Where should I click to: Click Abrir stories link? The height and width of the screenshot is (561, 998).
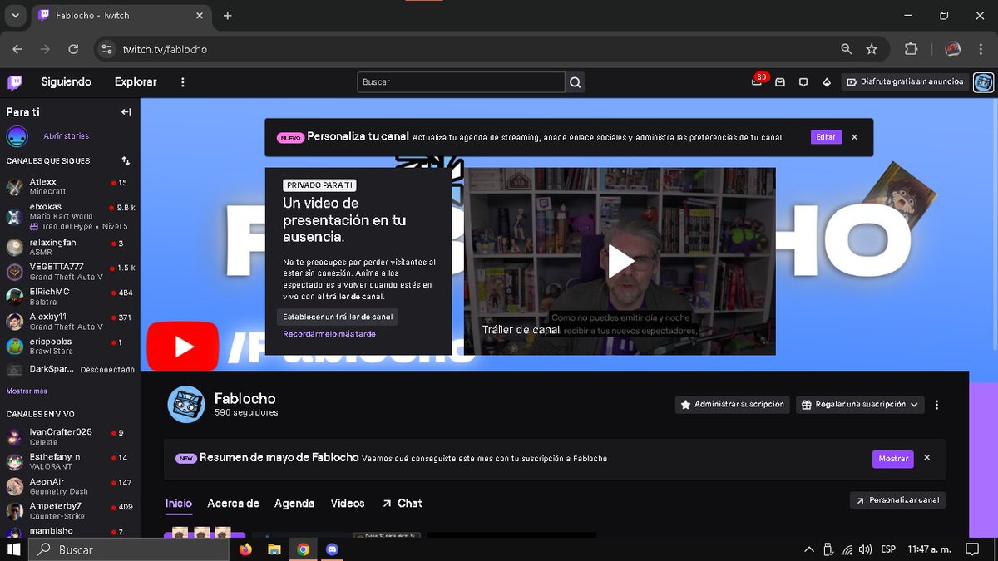click(x=67, y=136)
